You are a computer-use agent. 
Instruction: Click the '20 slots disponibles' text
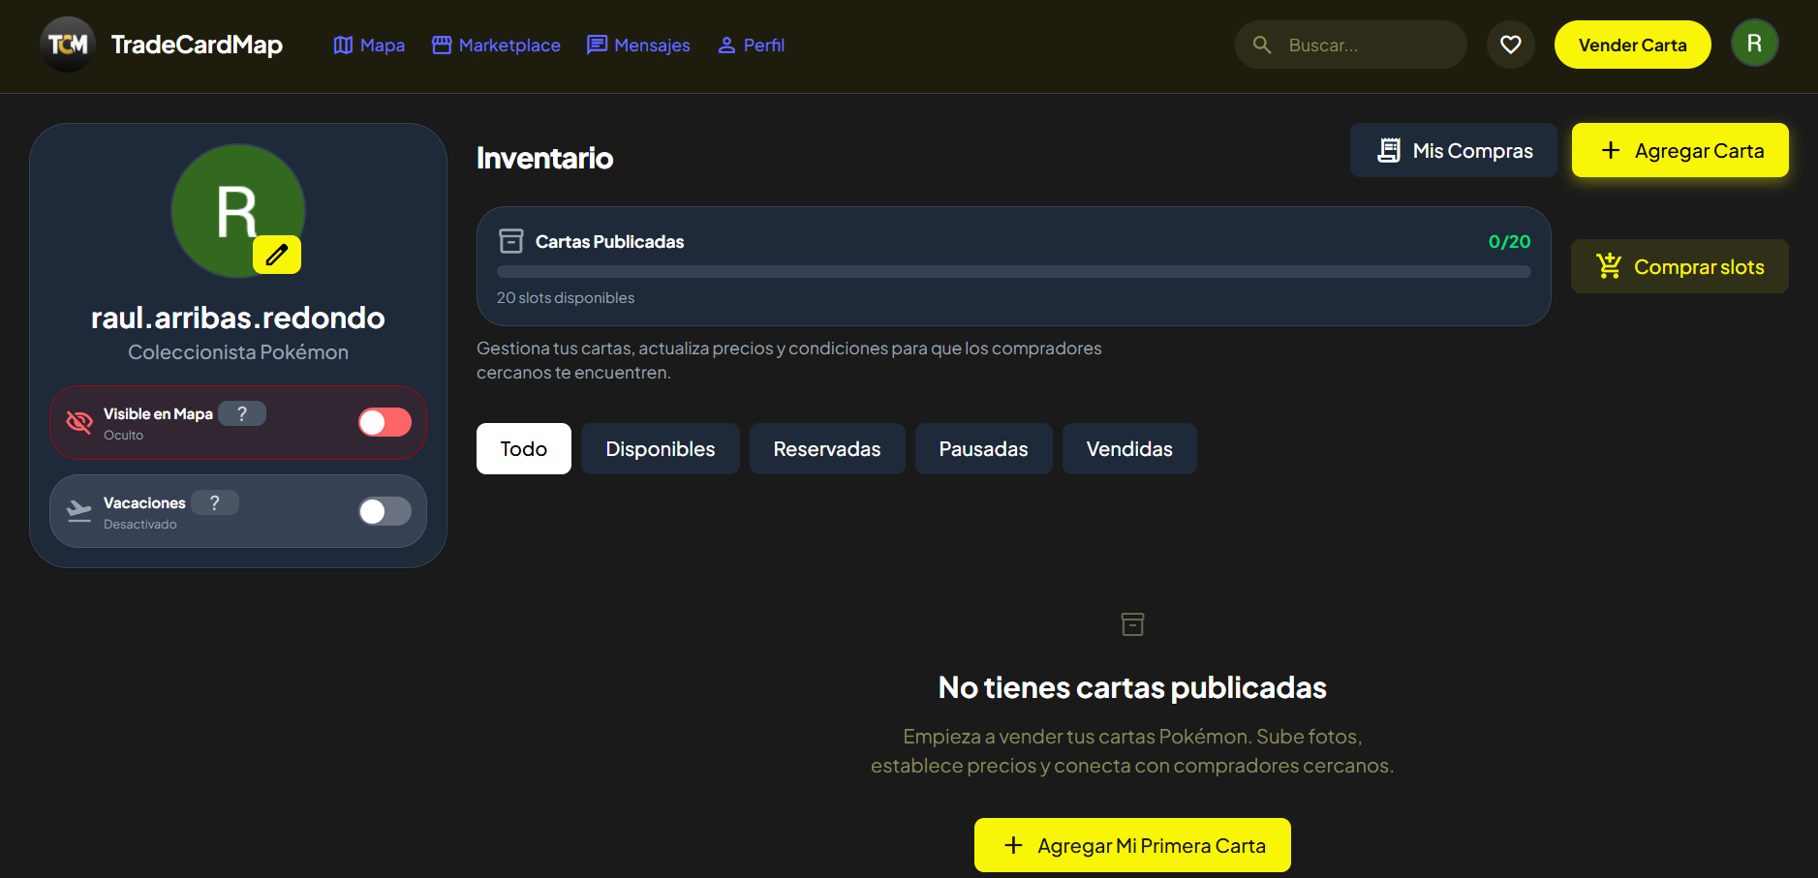click(x=566, y=298)
